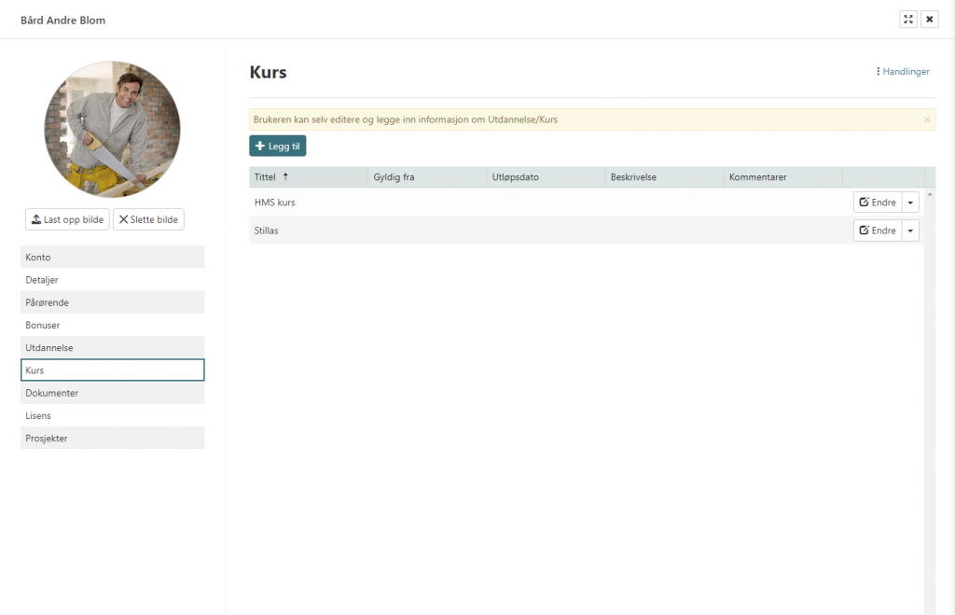Screen dimensions: 955x615
Task: Click the Utløpsdato column header
Action: coord(516,177)
